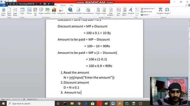
Task: Click page count in status bar
Action: pos(5,99)
